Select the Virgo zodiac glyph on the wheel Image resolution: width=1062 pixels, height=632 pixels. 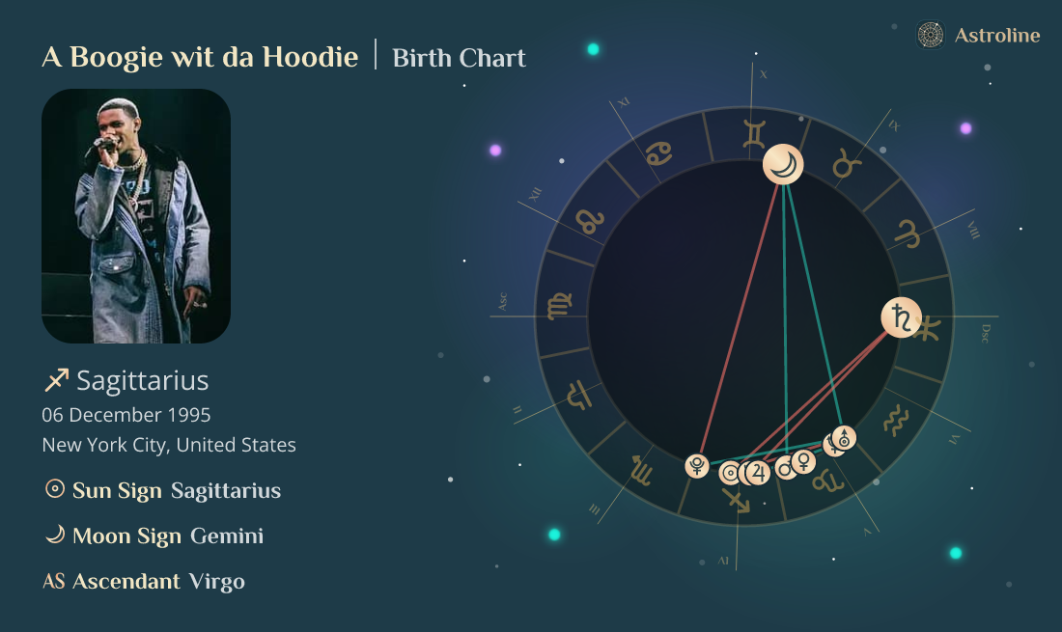click(559, 308)
